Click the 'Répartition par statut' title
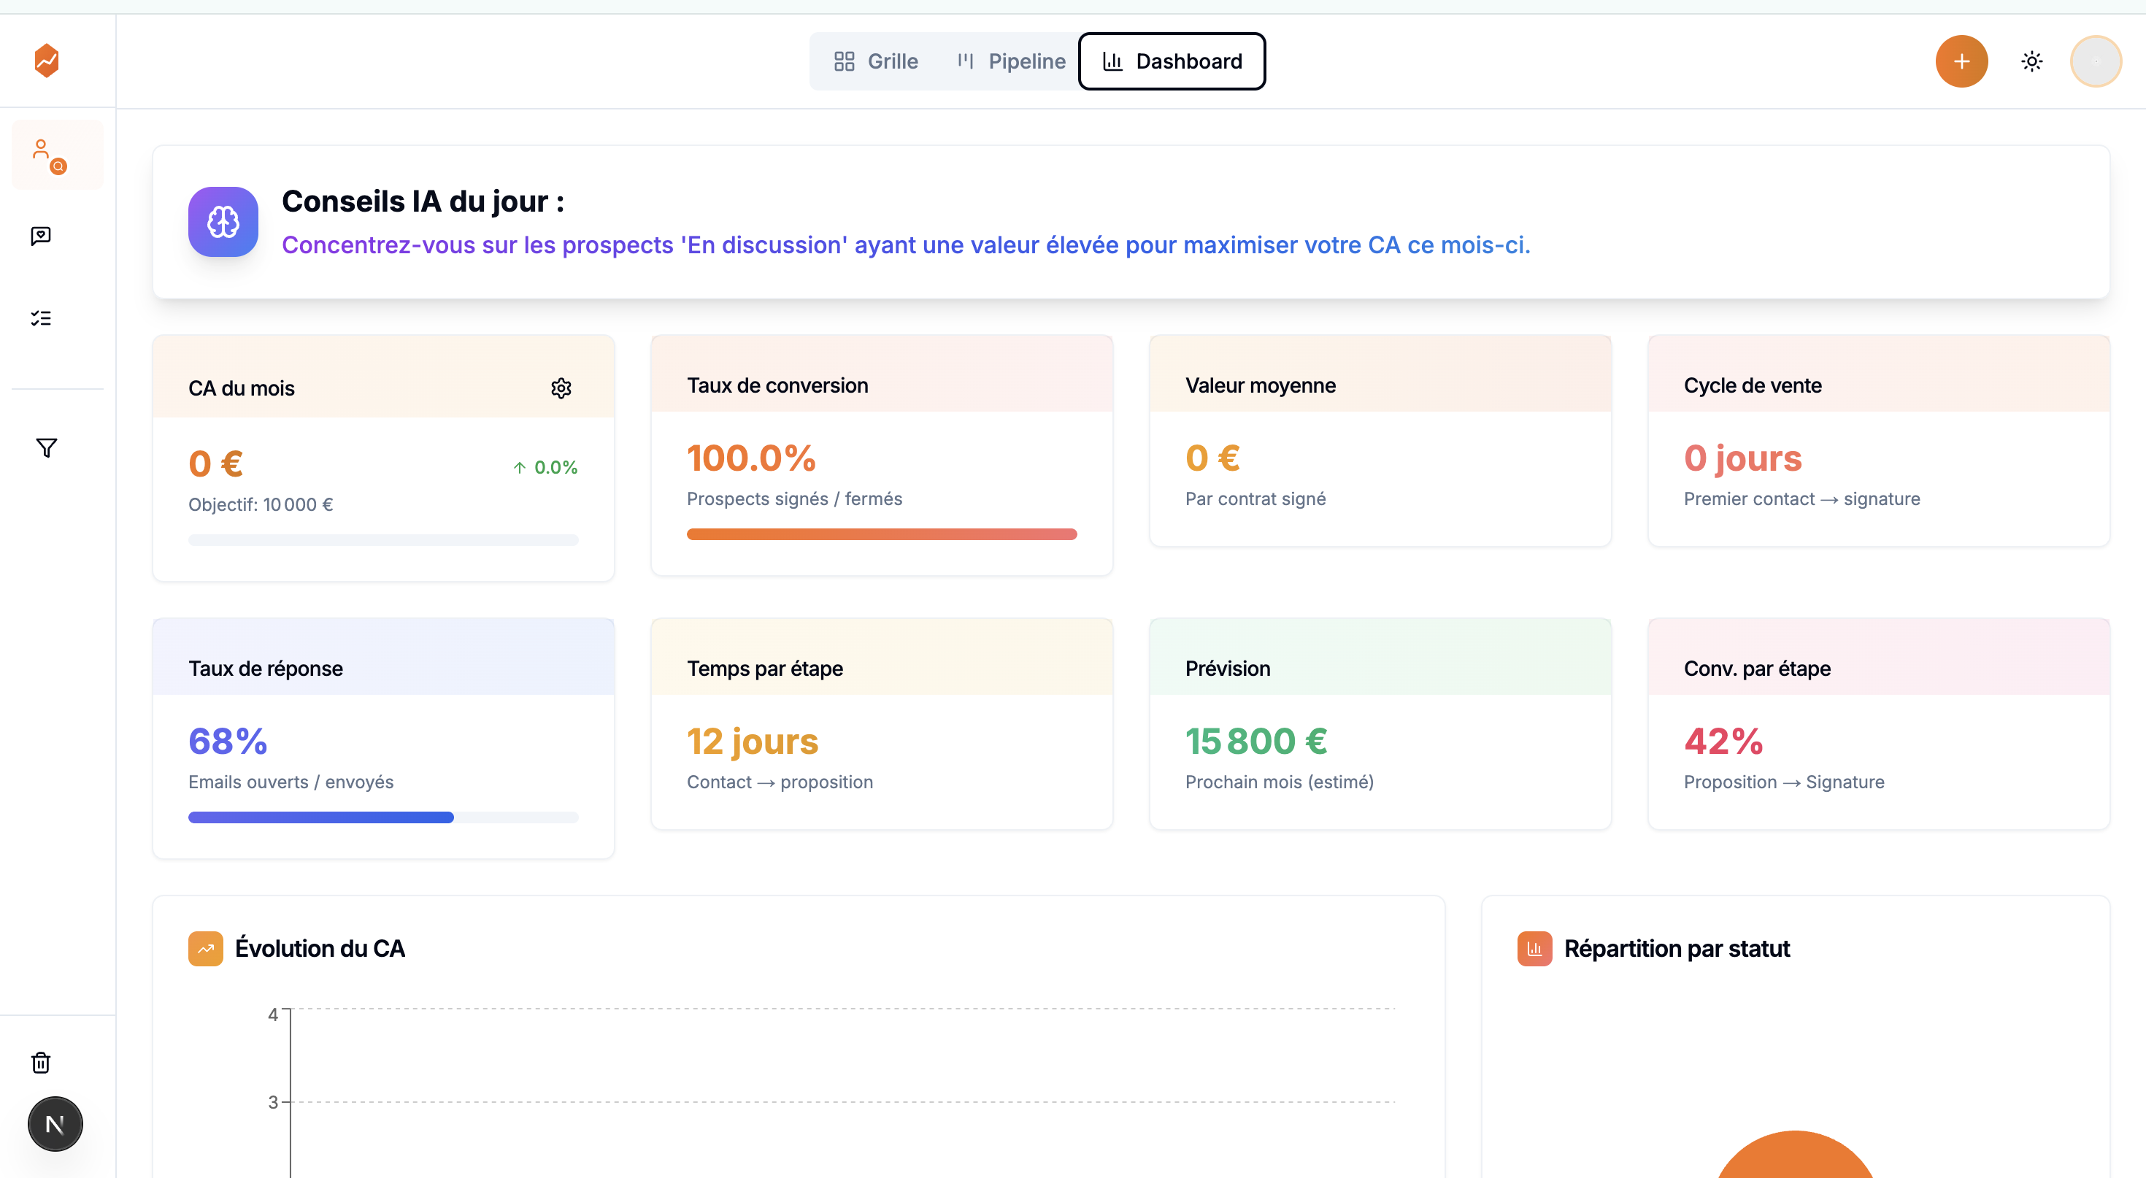This screenshot has height=1178, width=2146. [x=1676, y=948]
